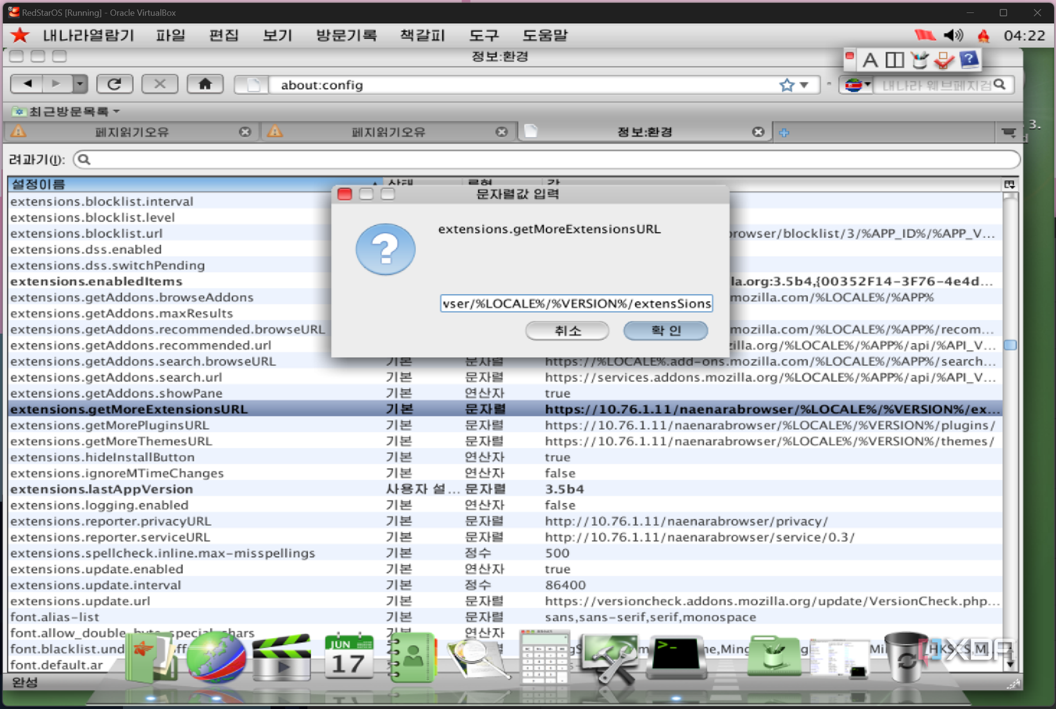Open the help book icon on floating toolbar
Image resolution: width=1056 pixels, height=709 pixels.
click(x=970, y=60)
